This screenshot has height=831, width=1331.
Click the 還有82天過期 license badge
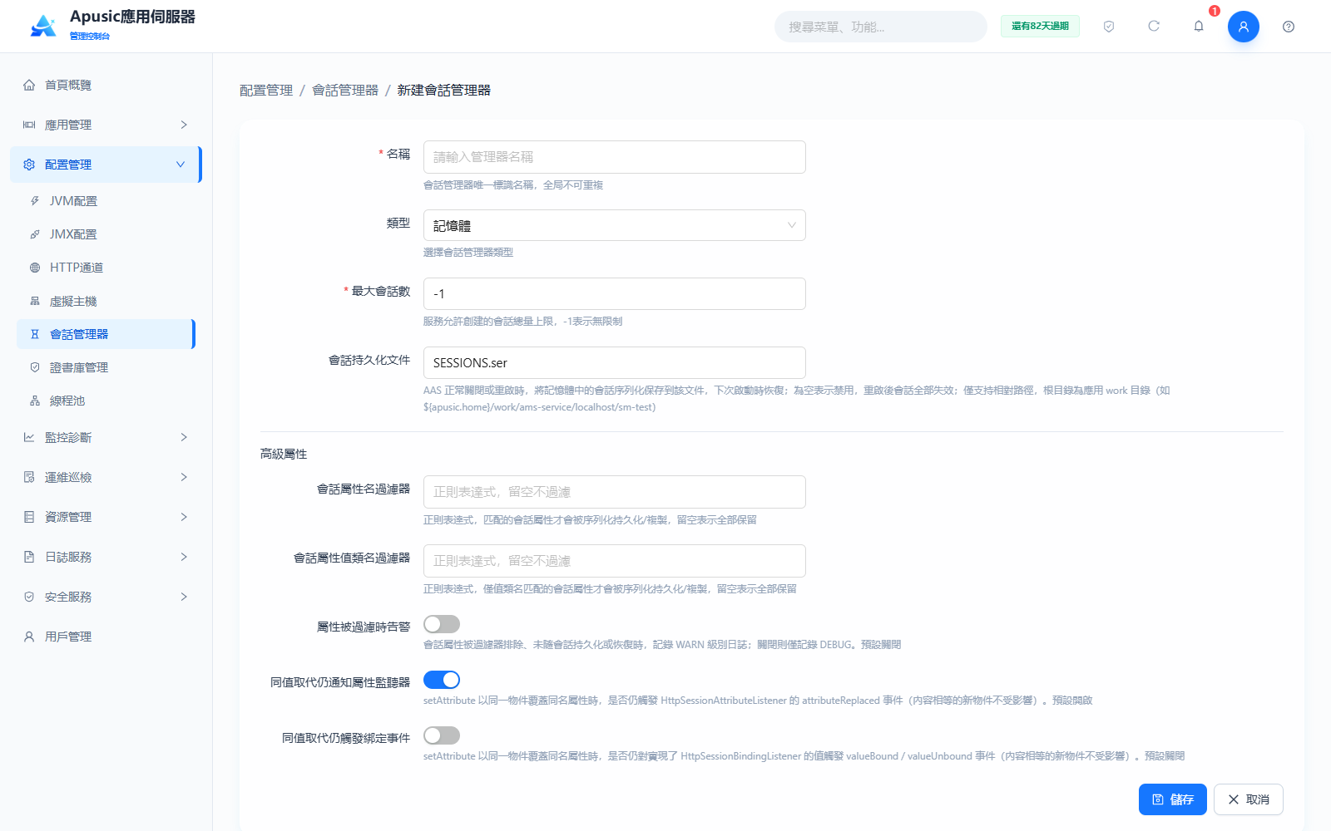(1040, 26)
